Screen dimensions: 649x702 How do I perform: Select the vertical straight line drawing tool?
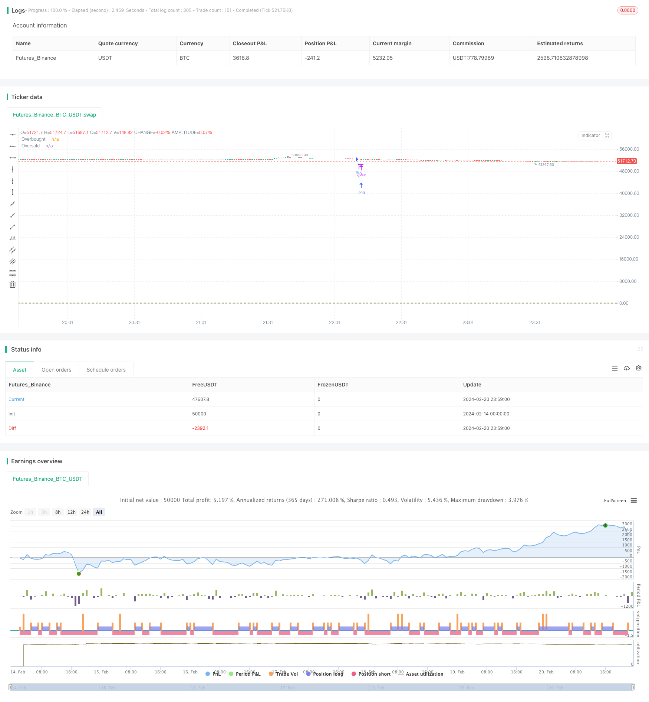(13, 169)
